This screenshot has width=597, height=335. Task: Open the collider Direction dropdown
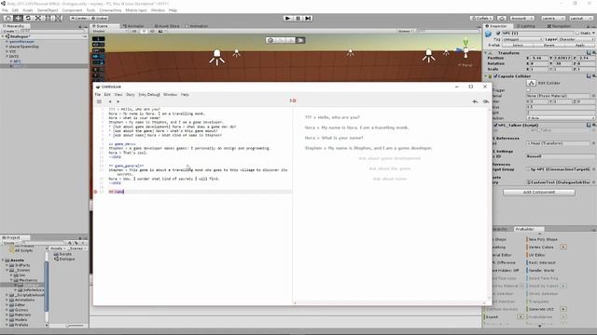pyautogui.click(x=560, y=118)
